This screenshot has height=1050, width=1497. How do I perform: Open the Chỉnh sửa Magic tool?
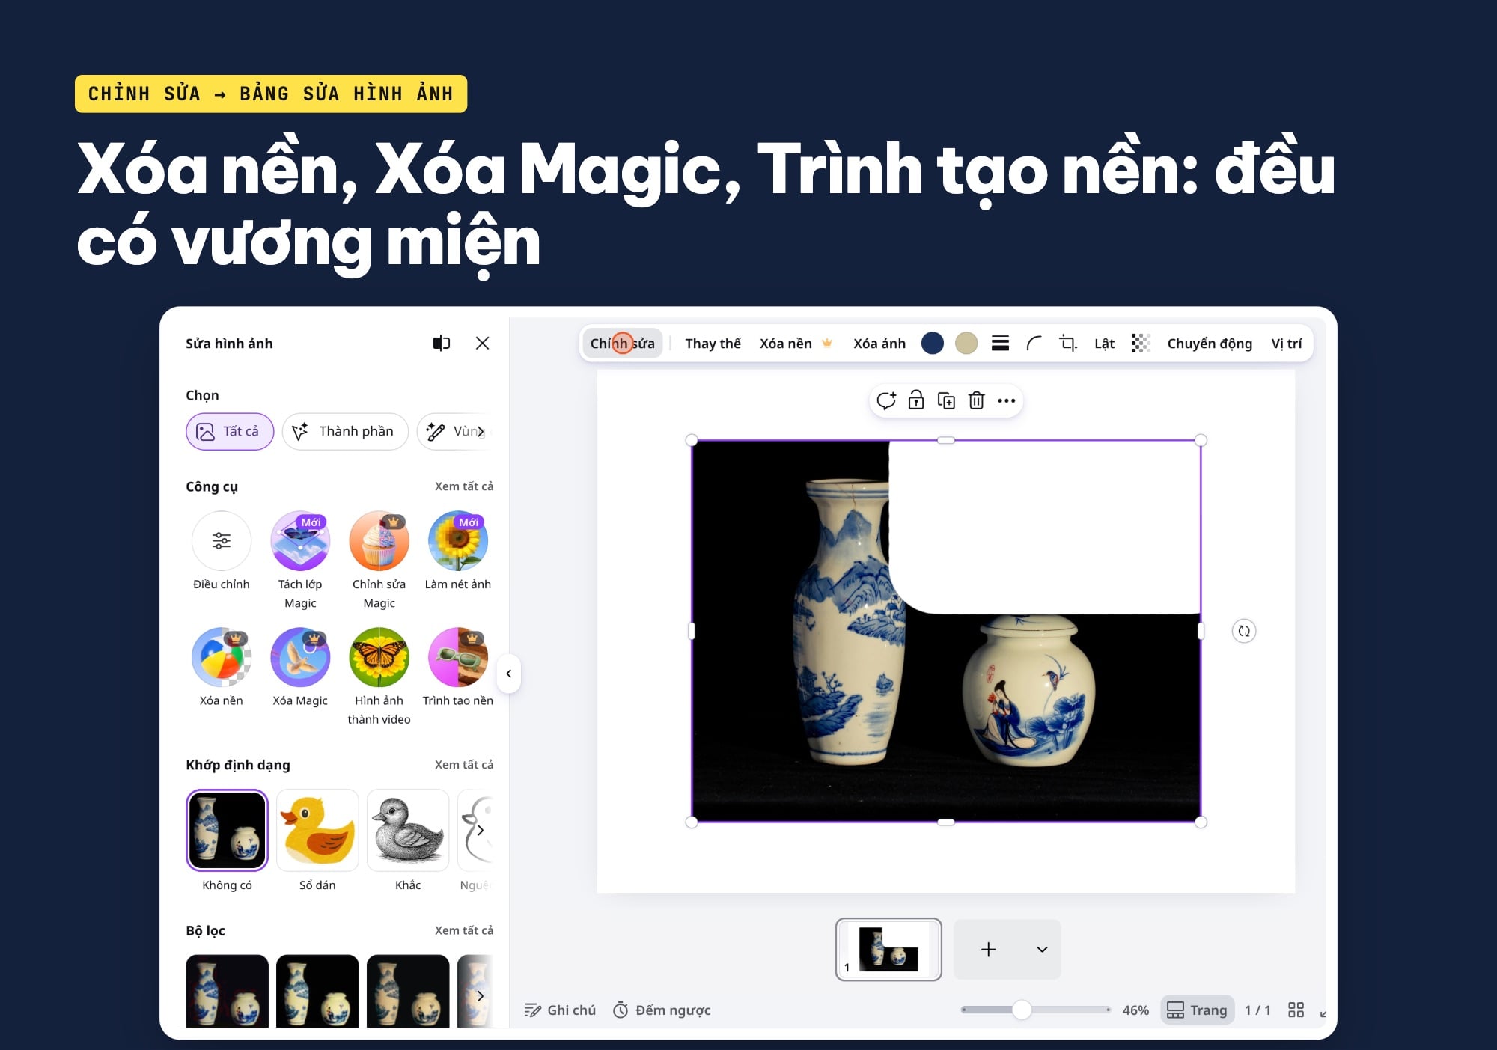click(379, 541)
